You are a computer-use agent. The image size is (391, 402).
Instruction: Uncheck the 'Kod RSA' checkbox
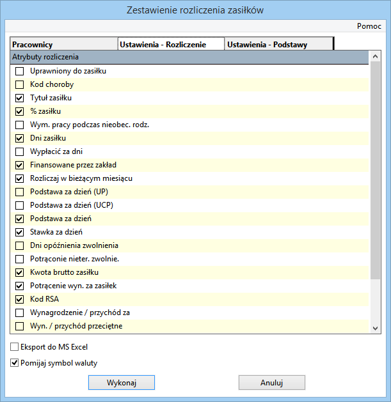[19, 299]
